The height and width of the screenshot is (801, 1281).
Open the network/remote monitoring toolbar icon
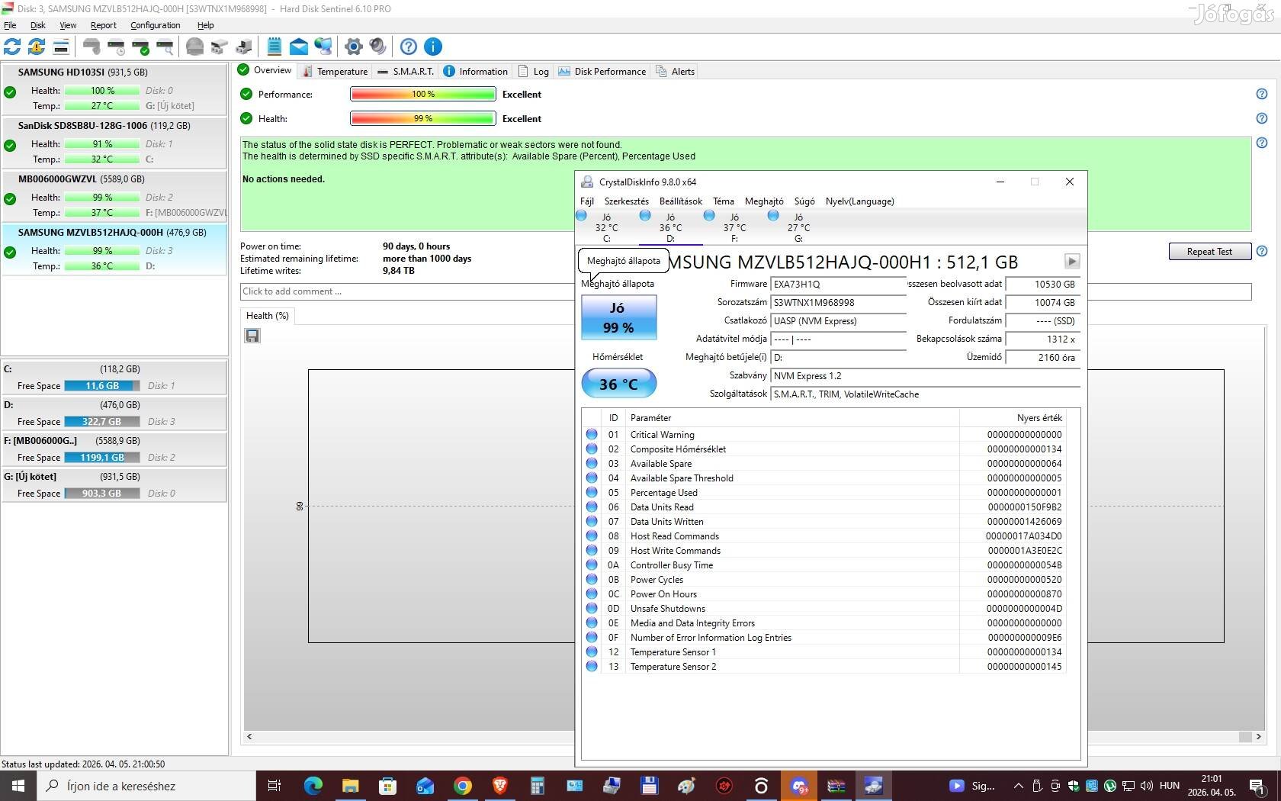(323, 47)
